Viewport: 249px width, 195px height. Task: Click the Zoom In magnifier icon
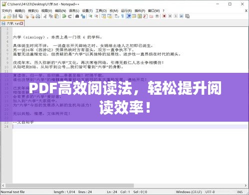pyautogui.click(x=90, y=16)
